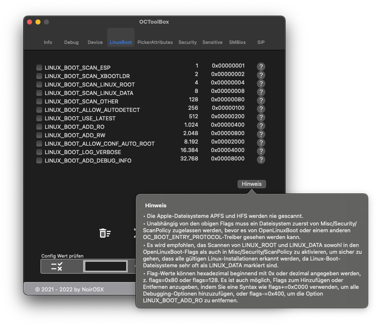Click the trash list clear icon
The height and width of the screenshot is (326, 383).
105,233
